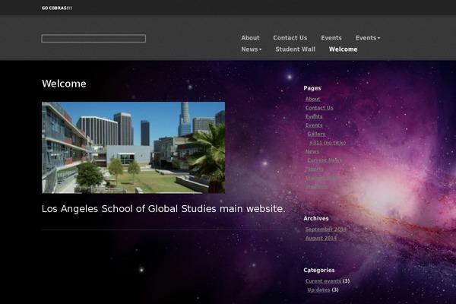Viewport: 456px width, 304px height.
Task: Open the Current News sidebar link
Action: 325,160
